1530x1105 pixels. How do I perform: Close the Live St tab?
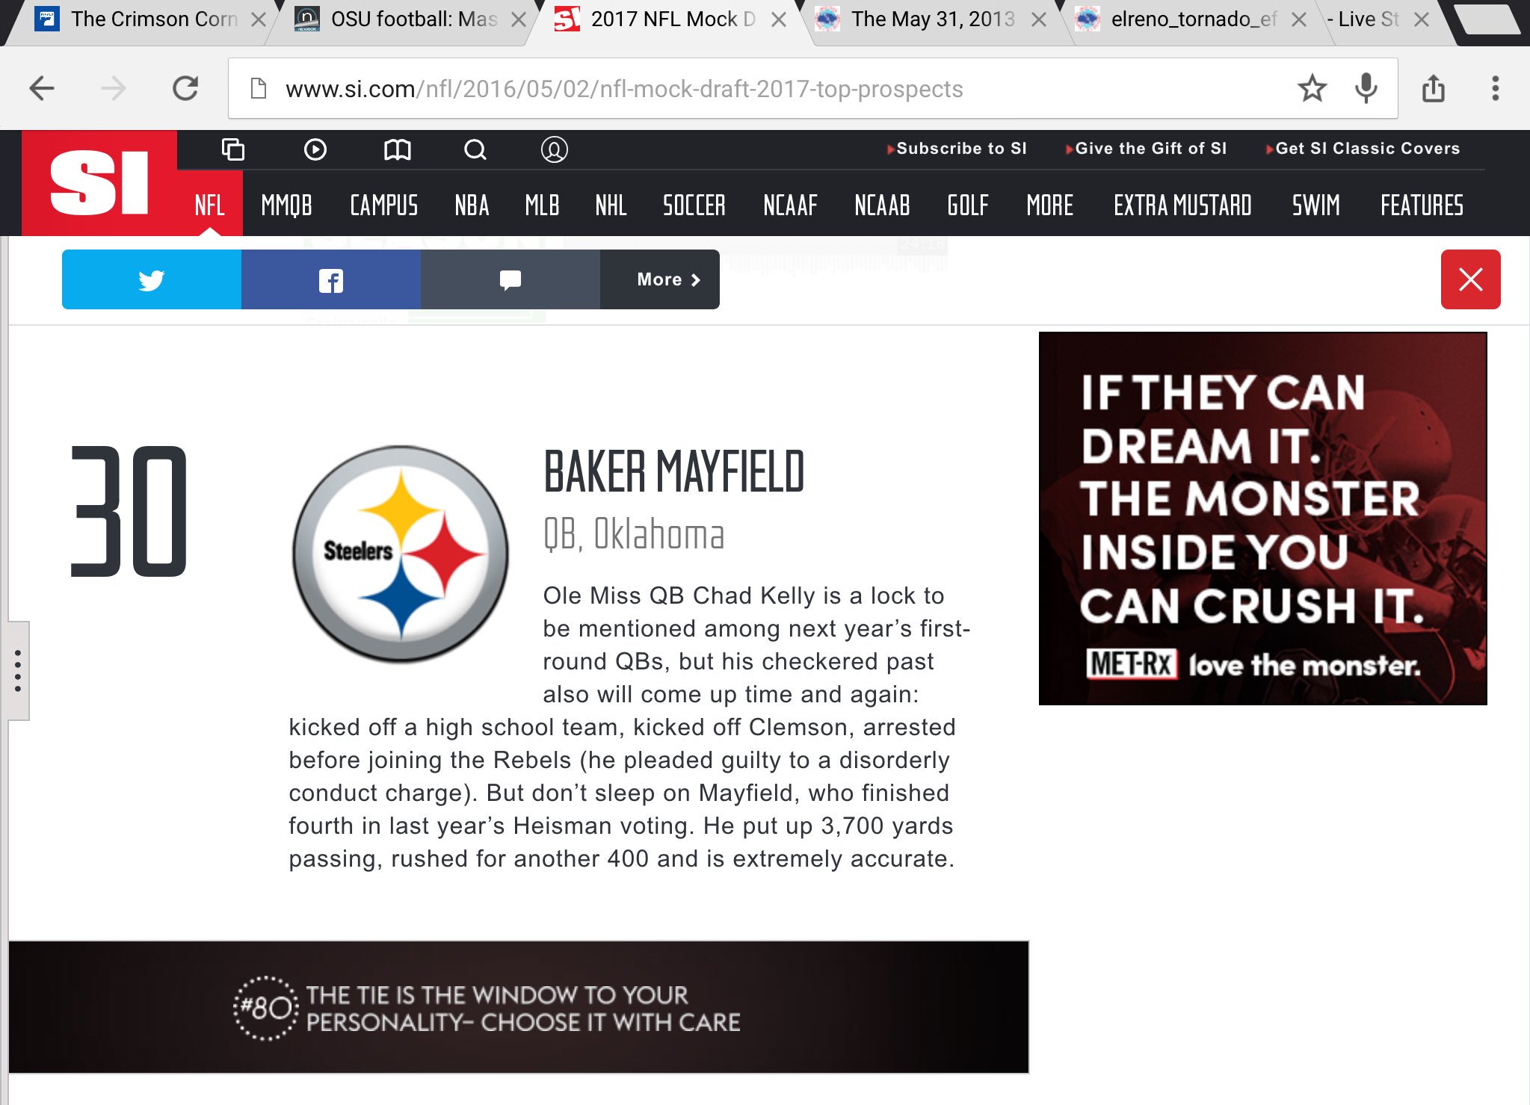point(1422,19)
